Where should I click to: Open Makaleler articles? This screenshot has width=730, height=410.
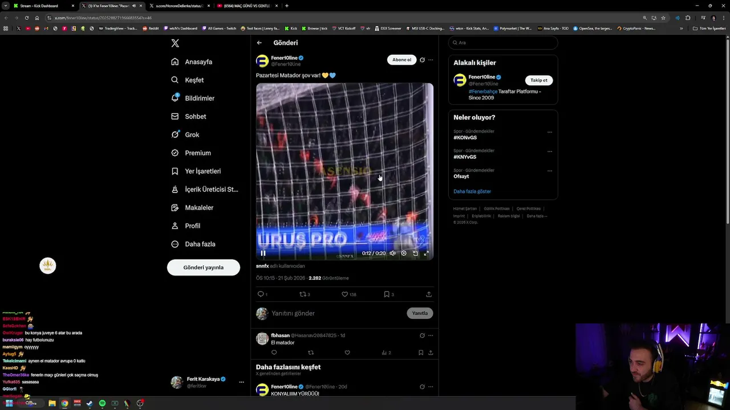click(x=192, y=207)
